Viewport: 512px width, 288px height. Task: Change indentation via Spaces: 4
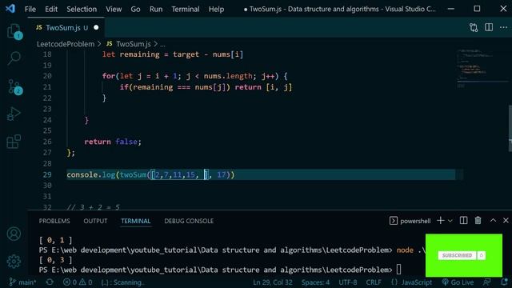click(315, 282)
